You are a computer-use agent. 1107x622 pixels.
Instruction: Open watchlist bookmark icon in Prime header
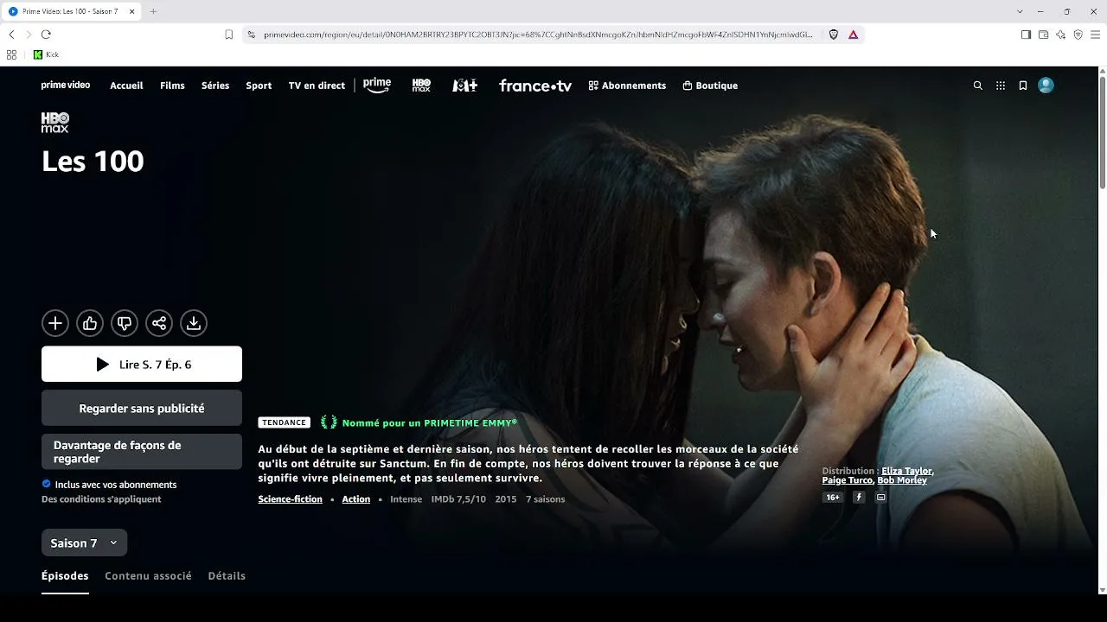[x=1023, y=86]
